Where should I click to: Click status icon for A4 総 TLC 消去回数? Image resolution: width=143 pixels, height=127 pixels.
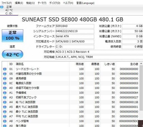pyautogui.click(x=5, y=102)
